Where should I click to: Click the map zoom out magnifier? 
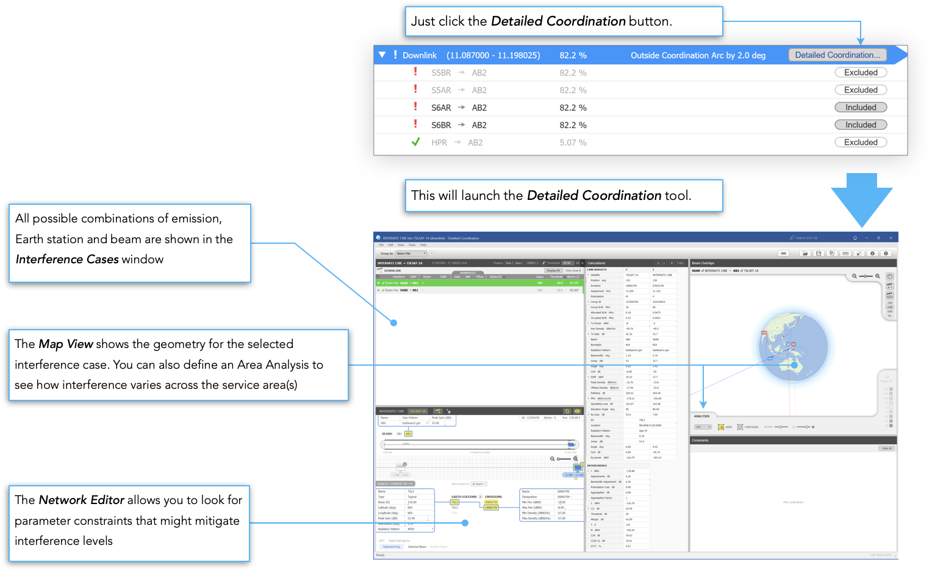pyautogui.click(x=855, y=276)
